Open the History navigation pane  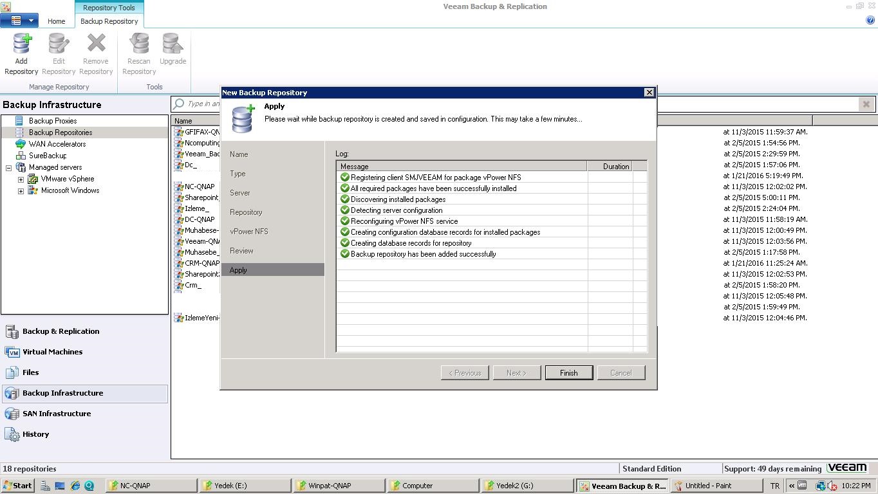(x=35, y=434)
